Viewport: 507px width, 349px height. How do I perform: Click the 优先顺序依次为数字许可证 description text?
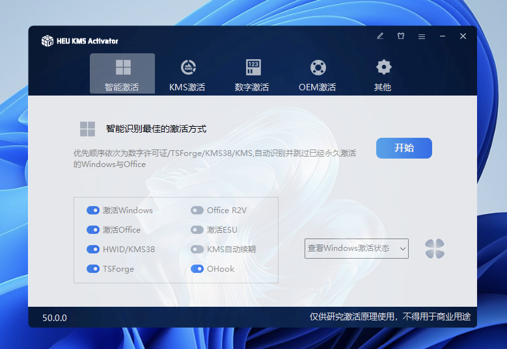[x=215, y=159]
